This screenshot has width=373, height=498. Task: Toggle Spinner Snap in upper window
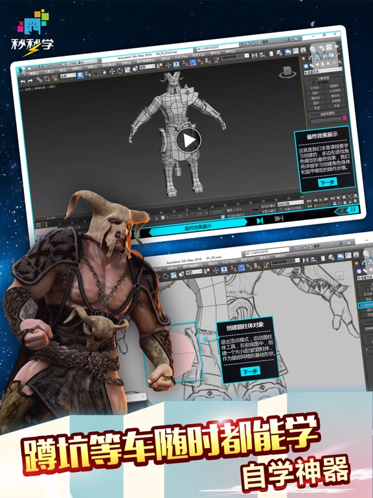click(x=208, y=61)
